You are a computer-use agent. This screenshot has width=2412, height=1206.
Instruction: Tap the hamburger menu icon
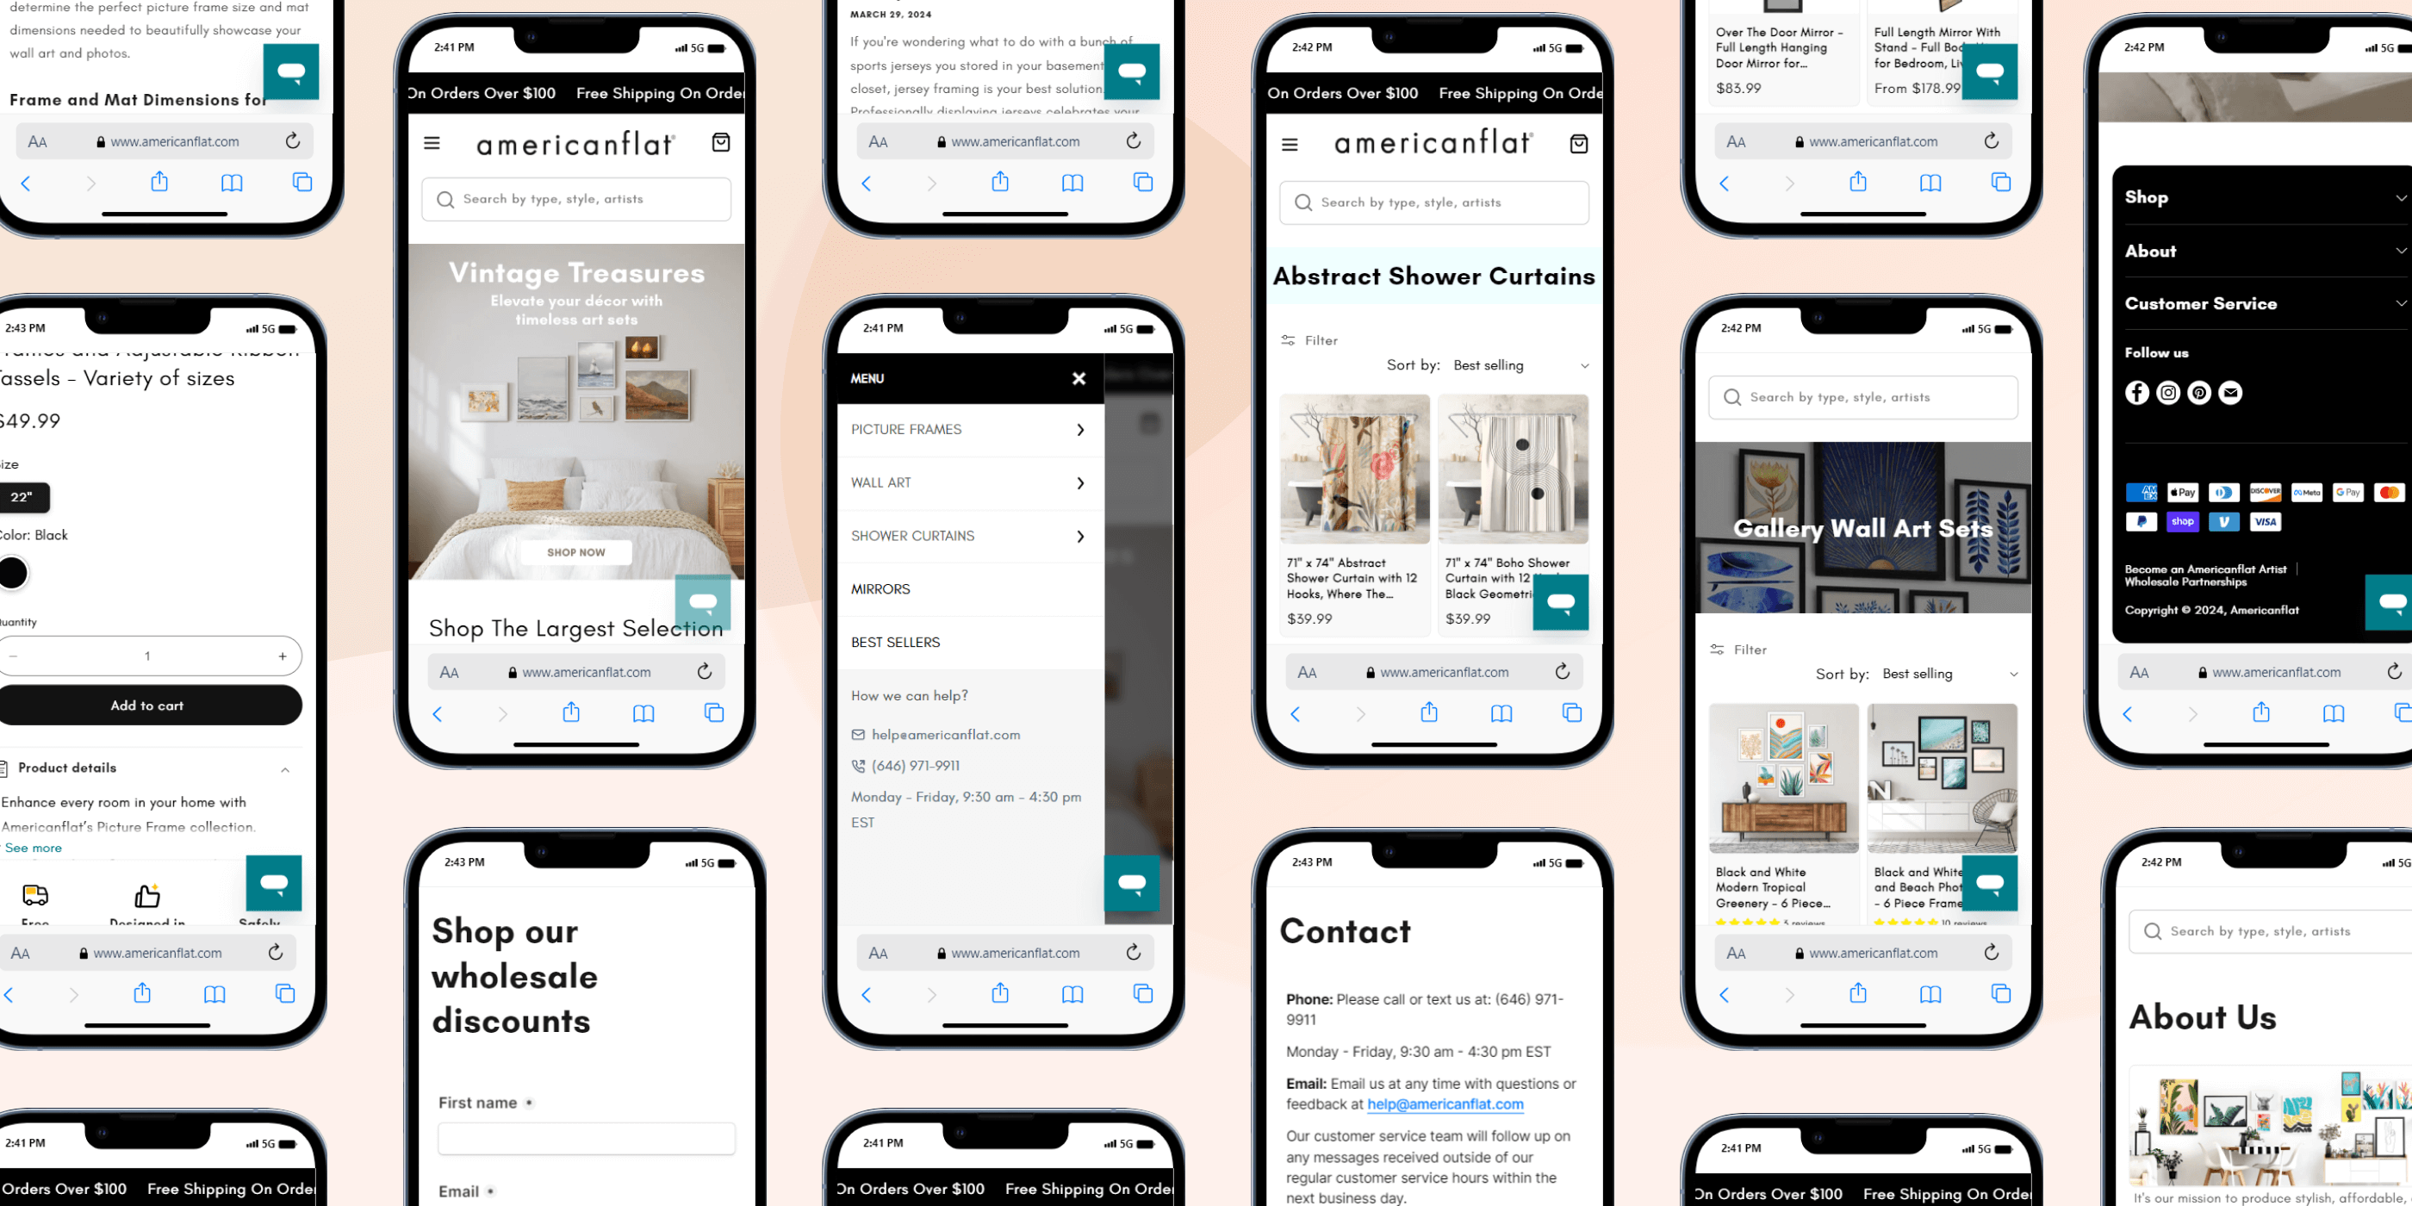pos(432,143)
